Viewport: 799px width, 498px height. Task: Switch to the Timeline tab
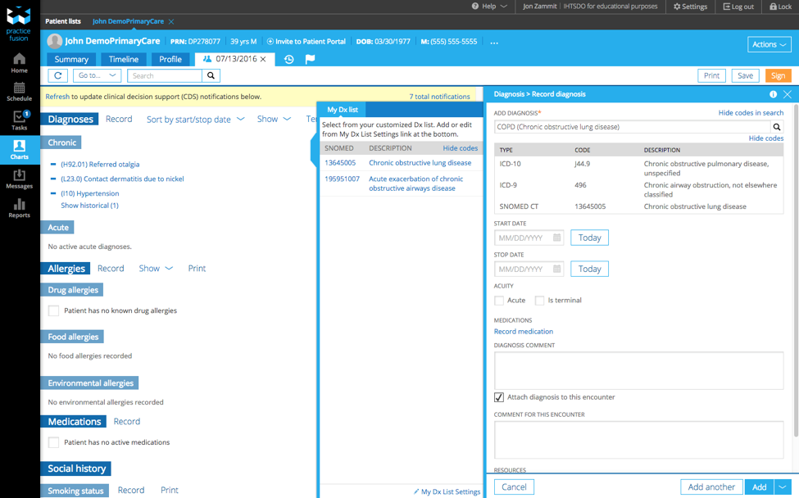tap(124, 59)
